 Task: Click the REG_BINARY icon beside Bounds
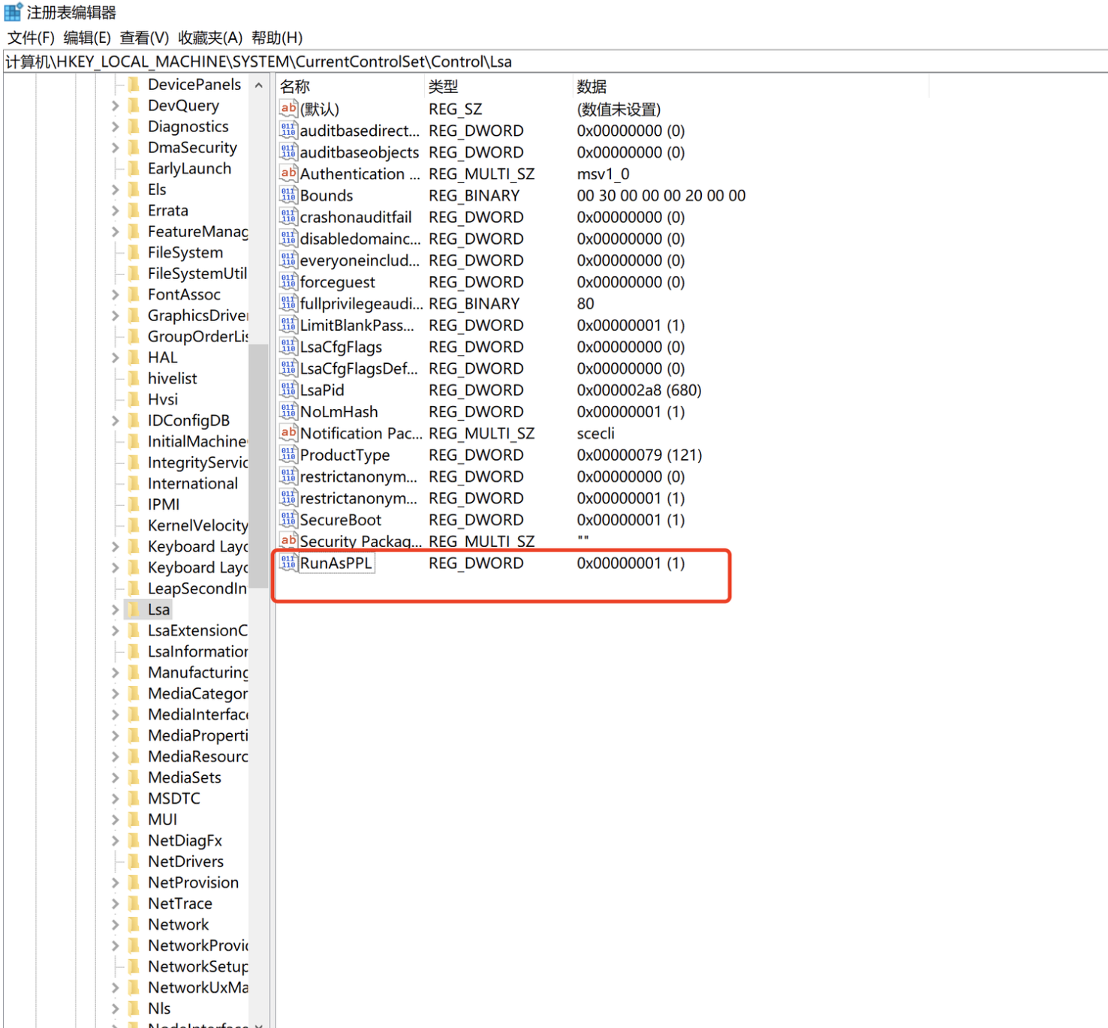pos(288,195)
